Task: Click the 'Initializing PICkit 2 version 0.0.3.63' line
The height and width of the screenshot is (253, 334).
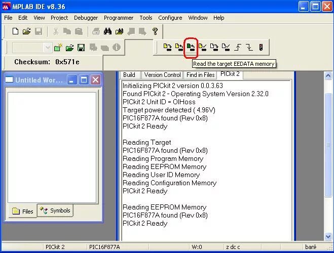Action: [172, 86]
